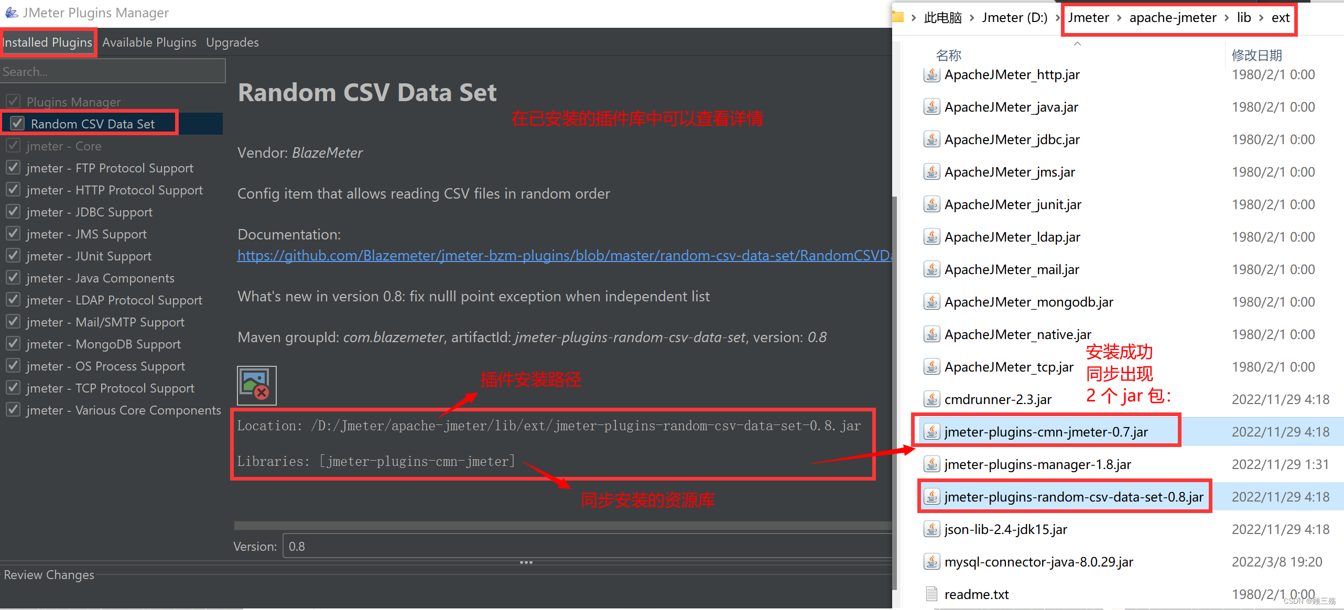Toggle jmeter - LDAP Protocol Support checkbox

click(13, 300)
